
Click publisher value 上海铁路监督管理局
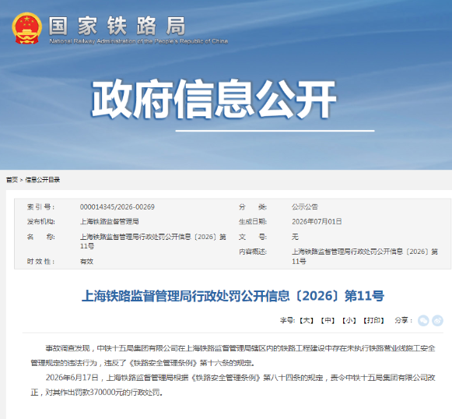(109, 222)
